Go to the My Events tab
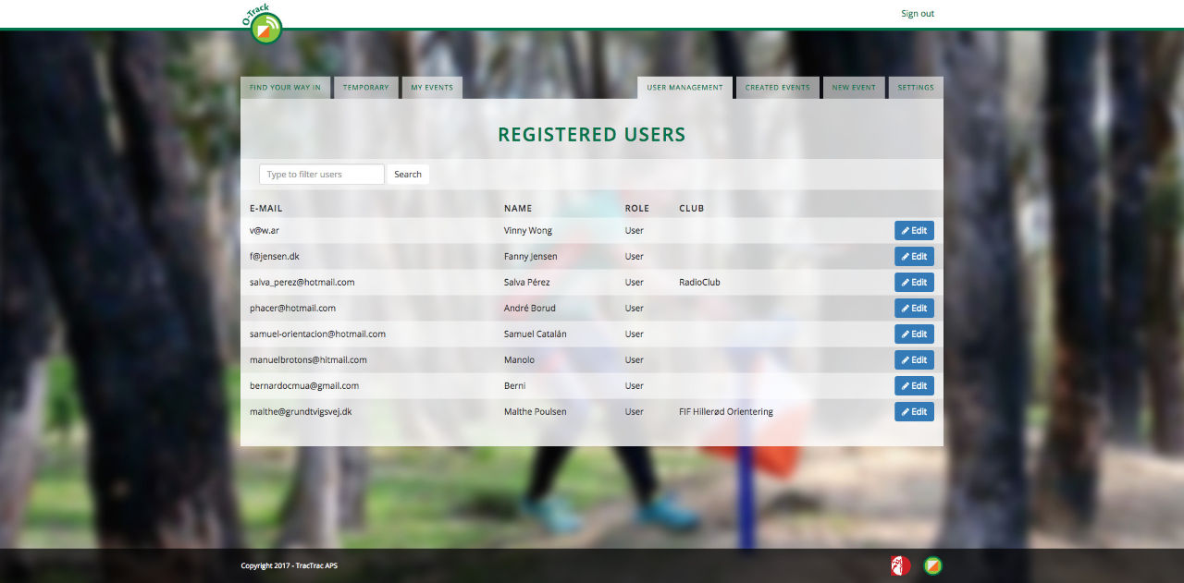Image resolution: width=1184 pixels, height=583 pixels. pos(432,88)
